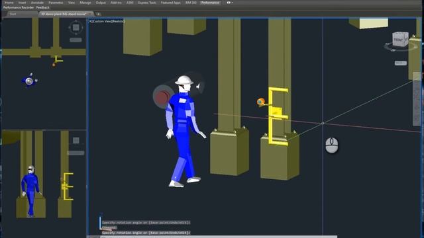424x238 pixels.
Task: Select the Parametric ribbon tab
Action: [56, 3]
